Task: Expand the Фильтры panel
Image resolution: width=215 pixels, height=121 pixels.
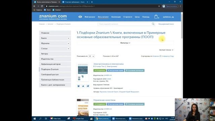Action: tap(125, 43)
